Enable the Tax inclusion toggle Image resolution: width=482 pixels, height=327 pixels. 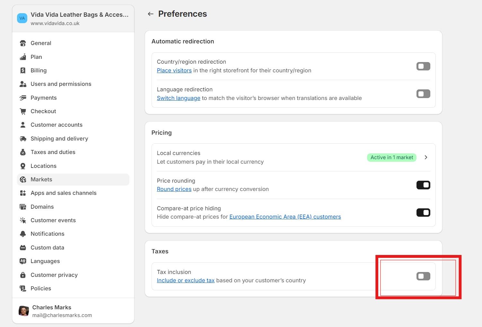pyautogui.click(x=423, y=276)
